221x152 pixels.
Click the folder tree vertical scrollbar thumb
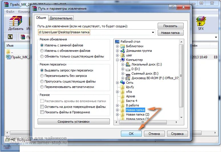(181, 76)
